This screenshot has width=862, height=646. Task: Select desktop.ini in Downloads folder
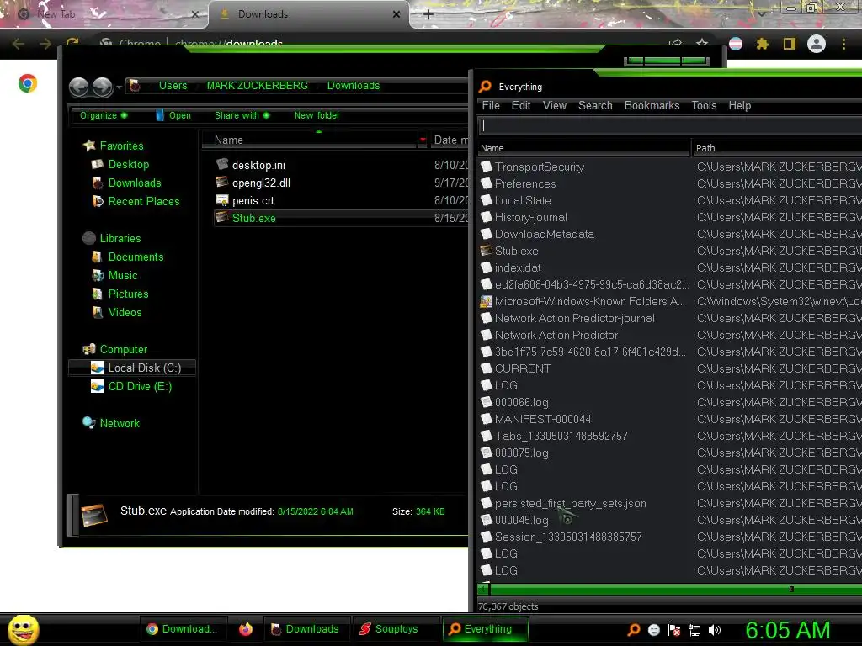(x=258, y=165)
